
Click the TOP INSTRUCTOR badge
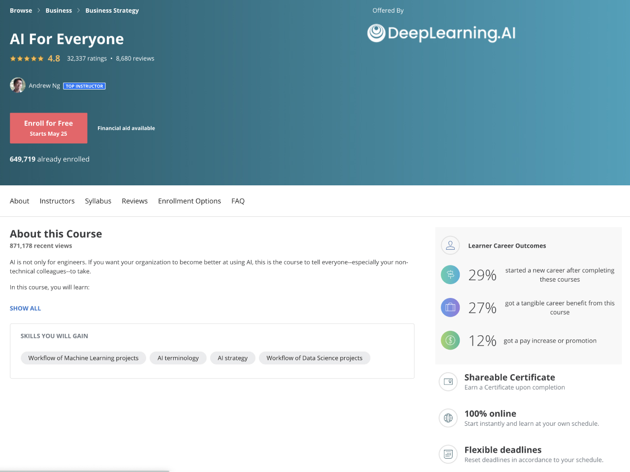[x=85, y=86]
